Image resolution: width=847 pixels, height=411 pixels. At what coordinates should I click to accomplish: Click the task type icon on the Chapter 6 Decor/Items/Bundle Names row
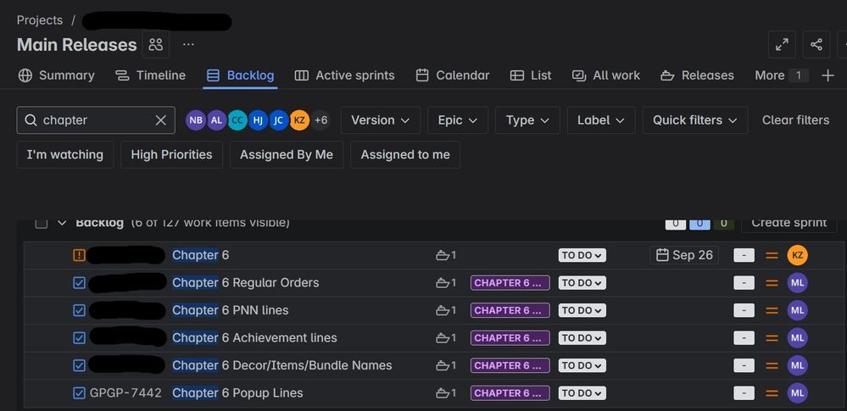pos(79,365)
